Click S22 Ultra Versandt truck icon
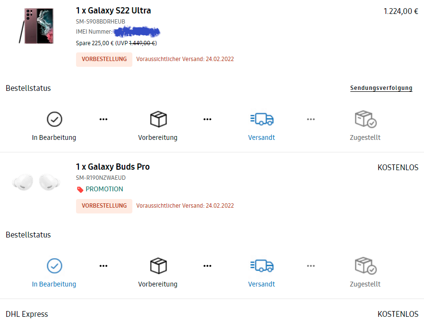Viewport: 424px width, 324px height. click(x=262, y=119)
